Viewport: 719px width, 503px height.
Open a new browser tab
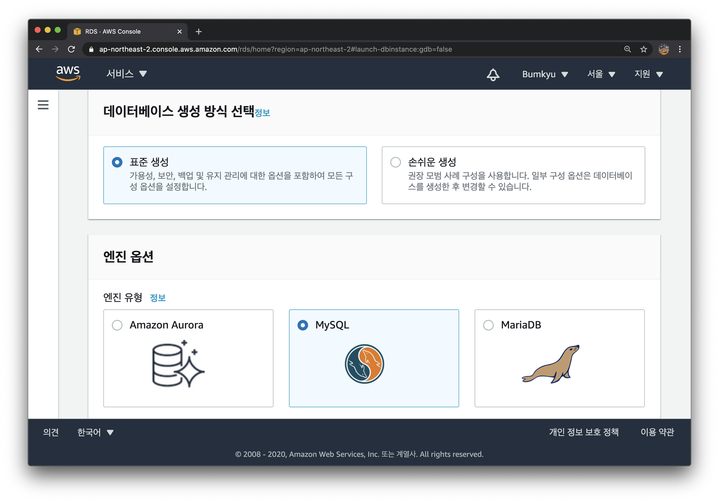(198, 32)
